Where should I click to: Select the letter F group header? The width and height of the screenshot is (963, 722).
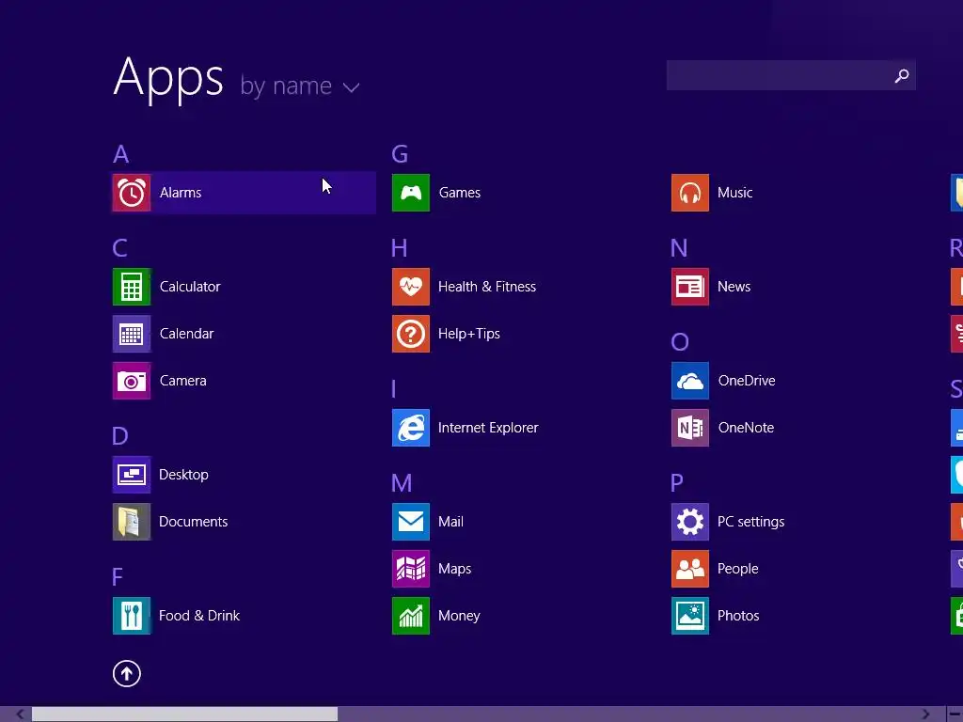click(x=118, y=577)
